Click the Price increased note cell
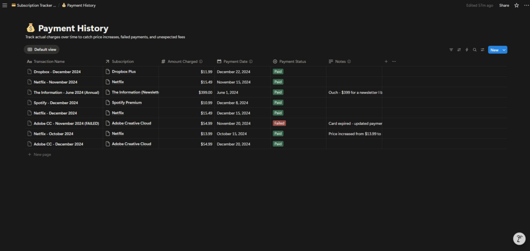Viewport: 530px width, 251px height. pos(354,133)
